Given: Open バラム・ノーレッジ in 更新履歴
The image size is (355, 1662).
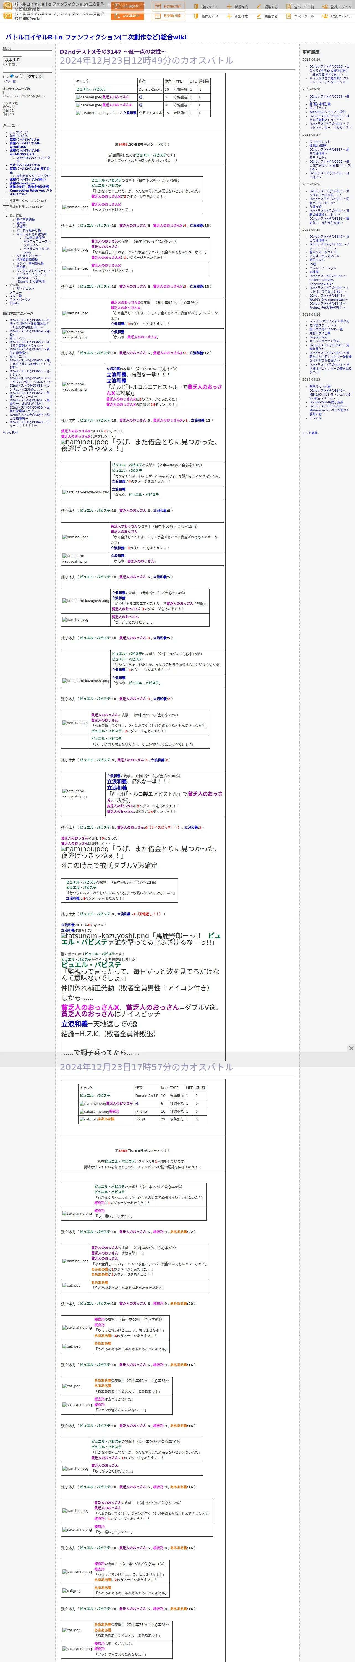Looking at the screenshot, I should click(x=323, y=268).
